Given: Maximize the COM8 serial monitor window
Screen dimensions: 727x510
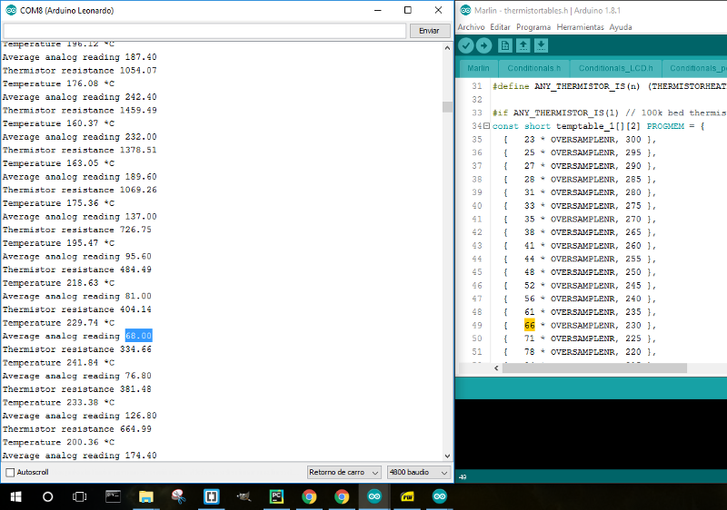Looking at the screenshot, I should [x=407, y=10].
